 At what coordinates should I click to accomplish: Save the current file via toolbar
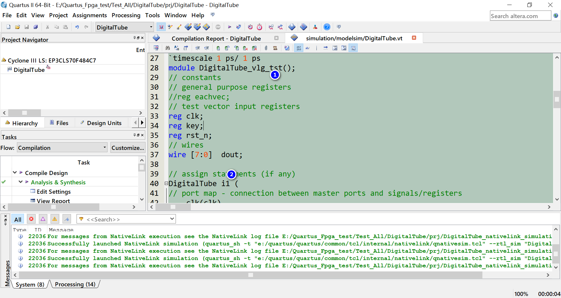click(27, 27)
